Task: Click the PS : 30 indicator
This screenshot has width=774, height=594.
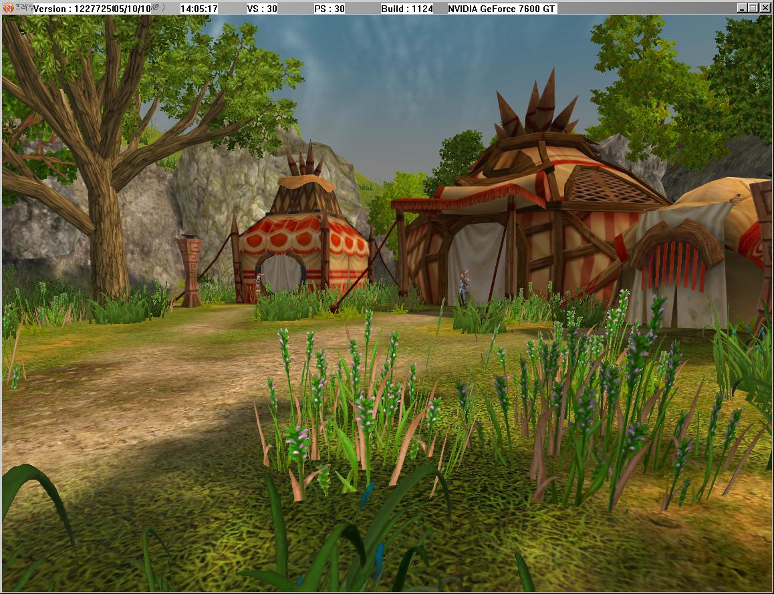Action: pos(330,9)
